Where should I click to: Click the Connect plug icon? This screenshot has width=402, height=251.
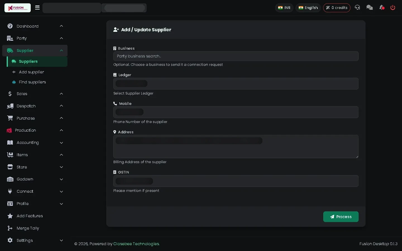point(10,191)
